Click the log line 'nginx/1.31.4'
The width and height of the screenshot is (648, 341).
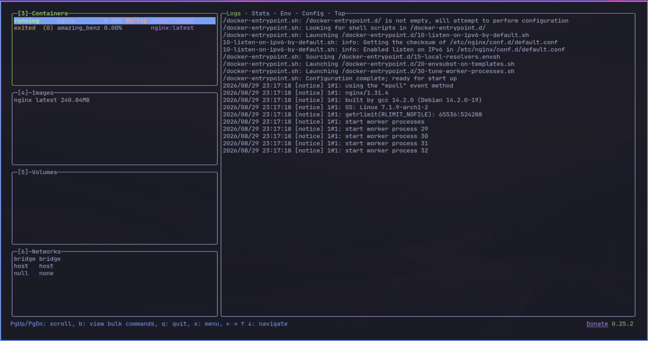[305, 93]
